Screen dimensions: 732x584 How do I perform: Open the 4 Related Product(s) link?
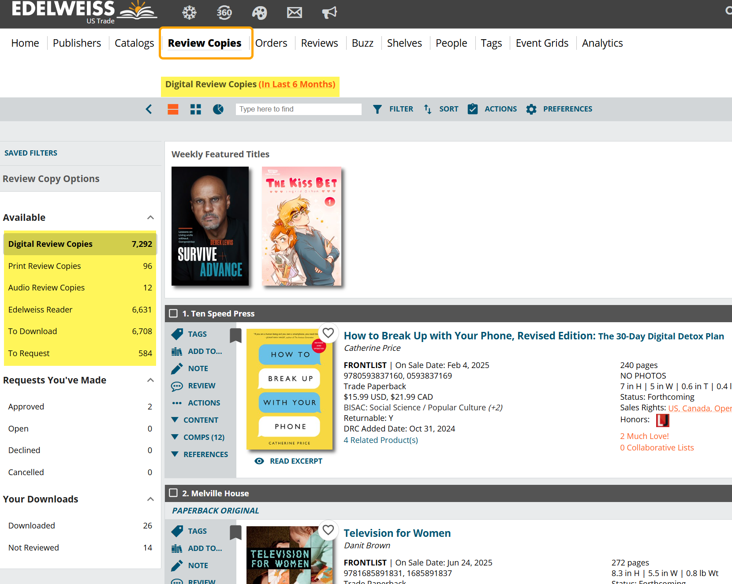coord(381,440)
